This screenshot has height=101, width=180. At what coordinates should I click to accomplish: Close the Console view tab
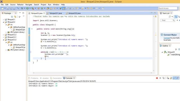74,78
